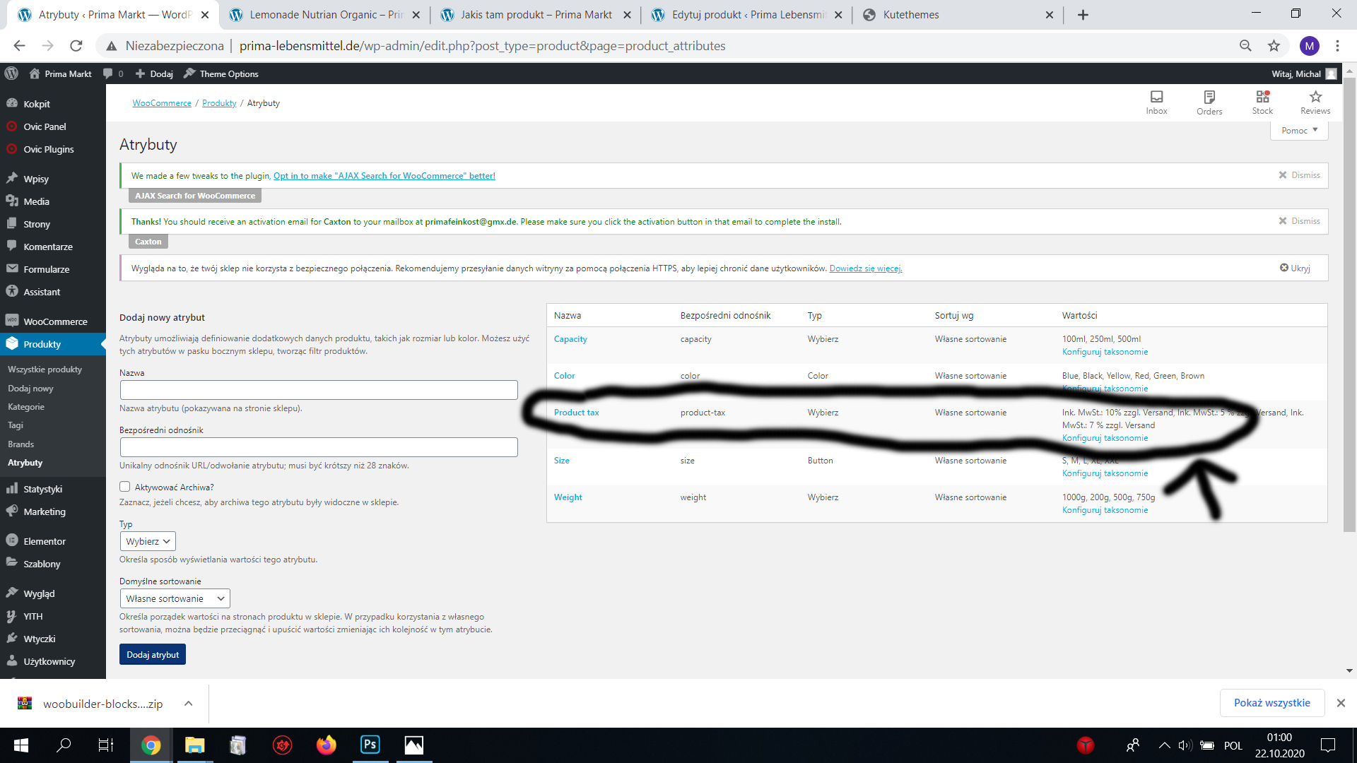Open the volume speaker tray icon

(x=1185, y=745)
